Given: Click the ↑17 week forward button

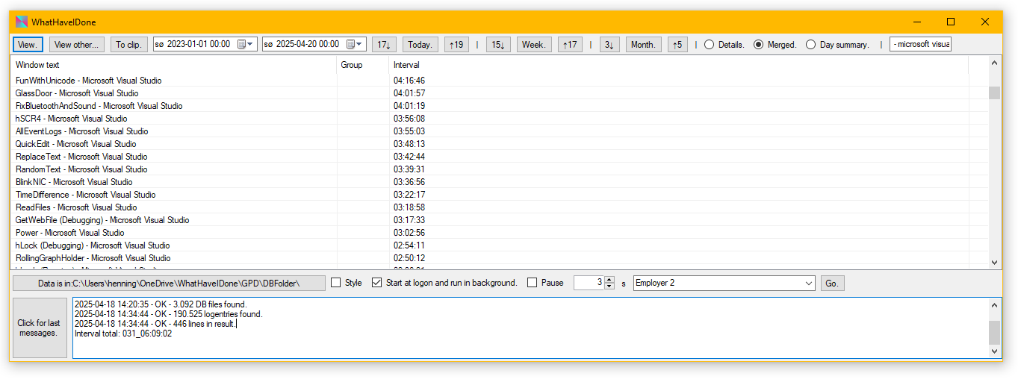Looking at the screenshot, I should point(570,45).
